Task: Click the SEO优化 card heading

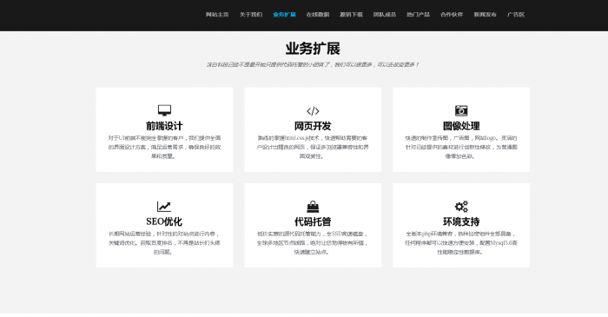Action: [x=164, y=221]
